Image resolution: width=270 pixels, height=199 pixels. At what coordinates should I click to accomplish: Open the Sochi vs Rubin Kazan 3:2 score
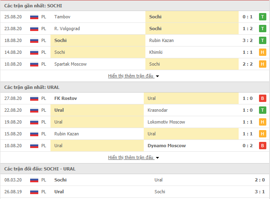pos(248,40)
